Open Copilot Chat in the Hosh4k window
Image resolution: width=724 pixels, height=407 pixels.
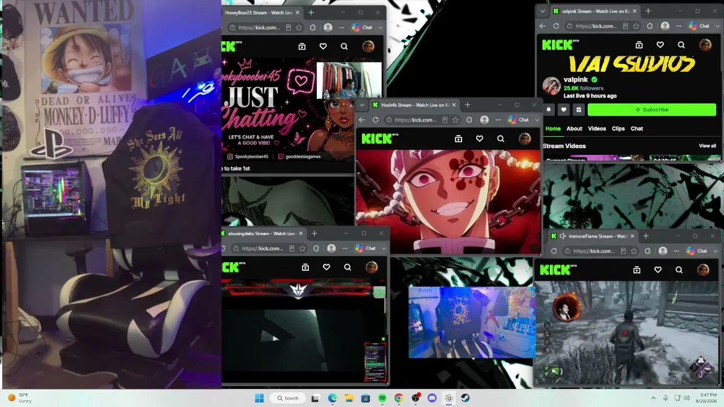click(x=519, y=120)
